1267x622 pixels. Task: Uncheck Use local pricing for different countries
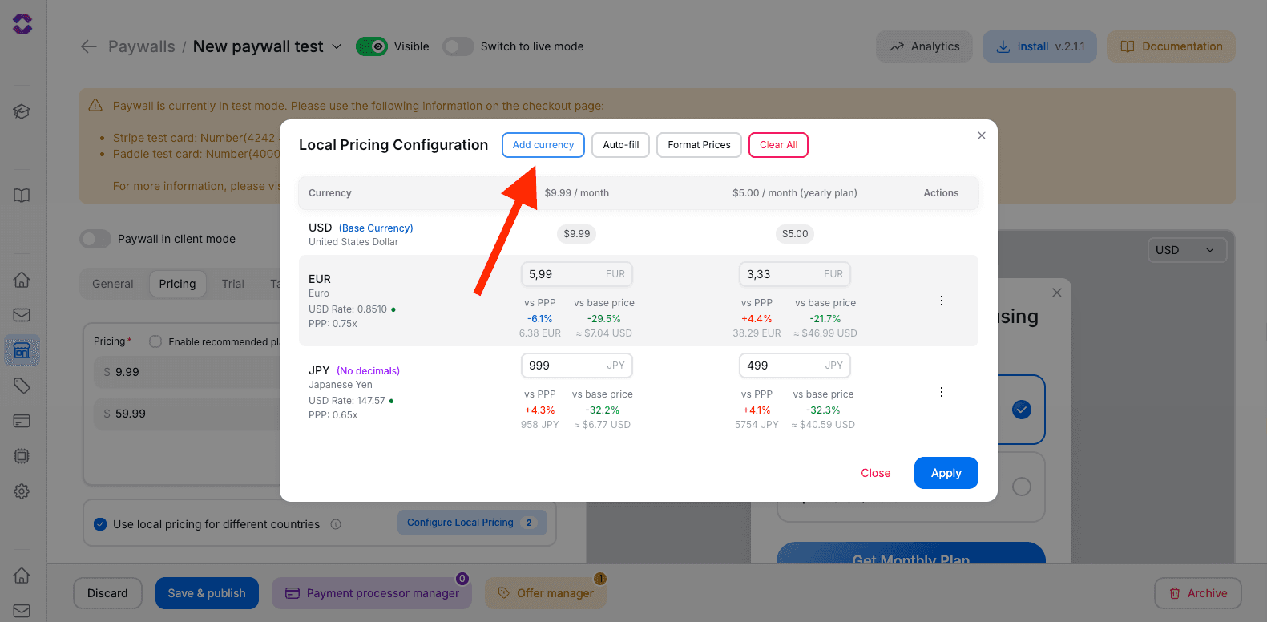pos(100,524)
